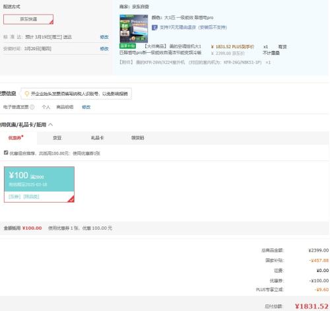Screen dimensions: 330x311
Task: Click the 个人 invoice title text
Action: (46, 107)
